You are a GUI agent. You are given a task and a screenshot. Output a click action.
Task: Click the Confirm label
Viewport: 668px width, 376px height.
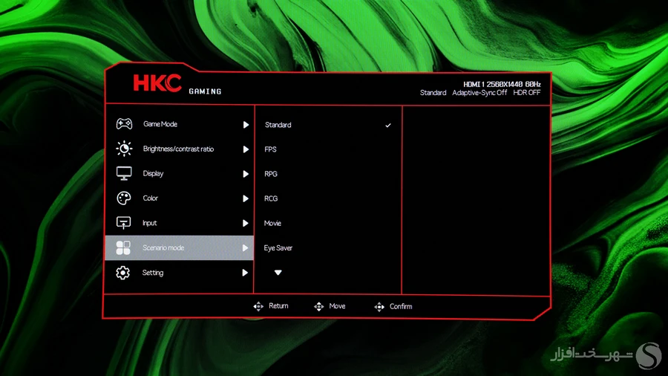pyautogui.click(x=401, y=306)
